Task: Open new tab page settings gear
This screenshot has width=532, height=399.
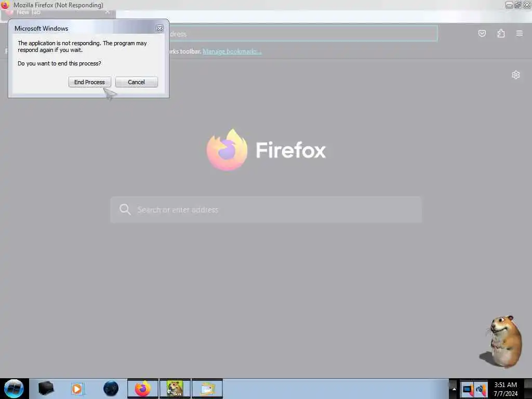Action: tap(516, 75)
